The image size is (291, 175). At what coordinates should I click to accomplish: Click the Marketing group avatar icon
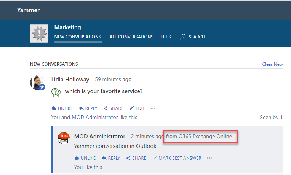coord(39,33)
